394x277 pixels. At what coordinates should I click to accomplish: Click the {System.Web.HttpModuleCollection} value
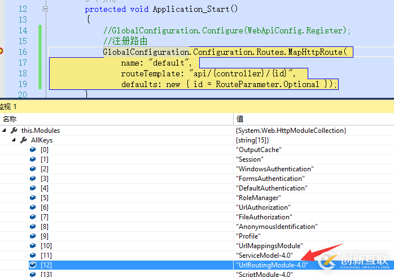[291, 131]
